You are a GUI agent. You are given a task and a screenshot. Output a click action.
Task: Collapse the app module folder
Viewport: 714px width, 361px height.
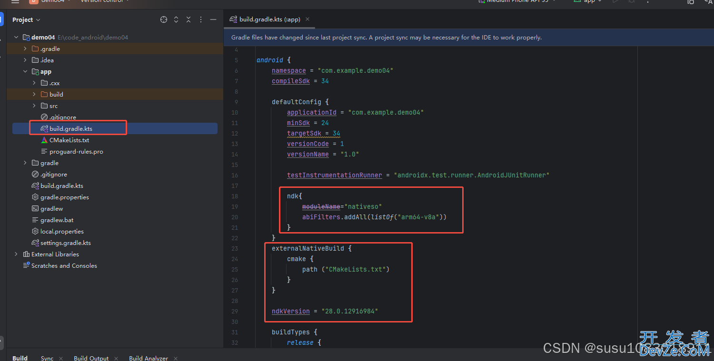[25, 72]
